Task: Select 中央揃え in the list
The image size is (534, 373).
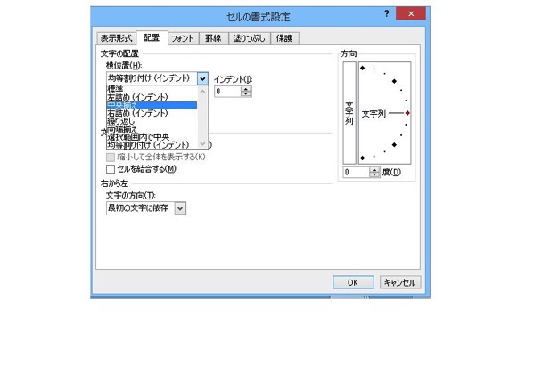Action: 152,105
